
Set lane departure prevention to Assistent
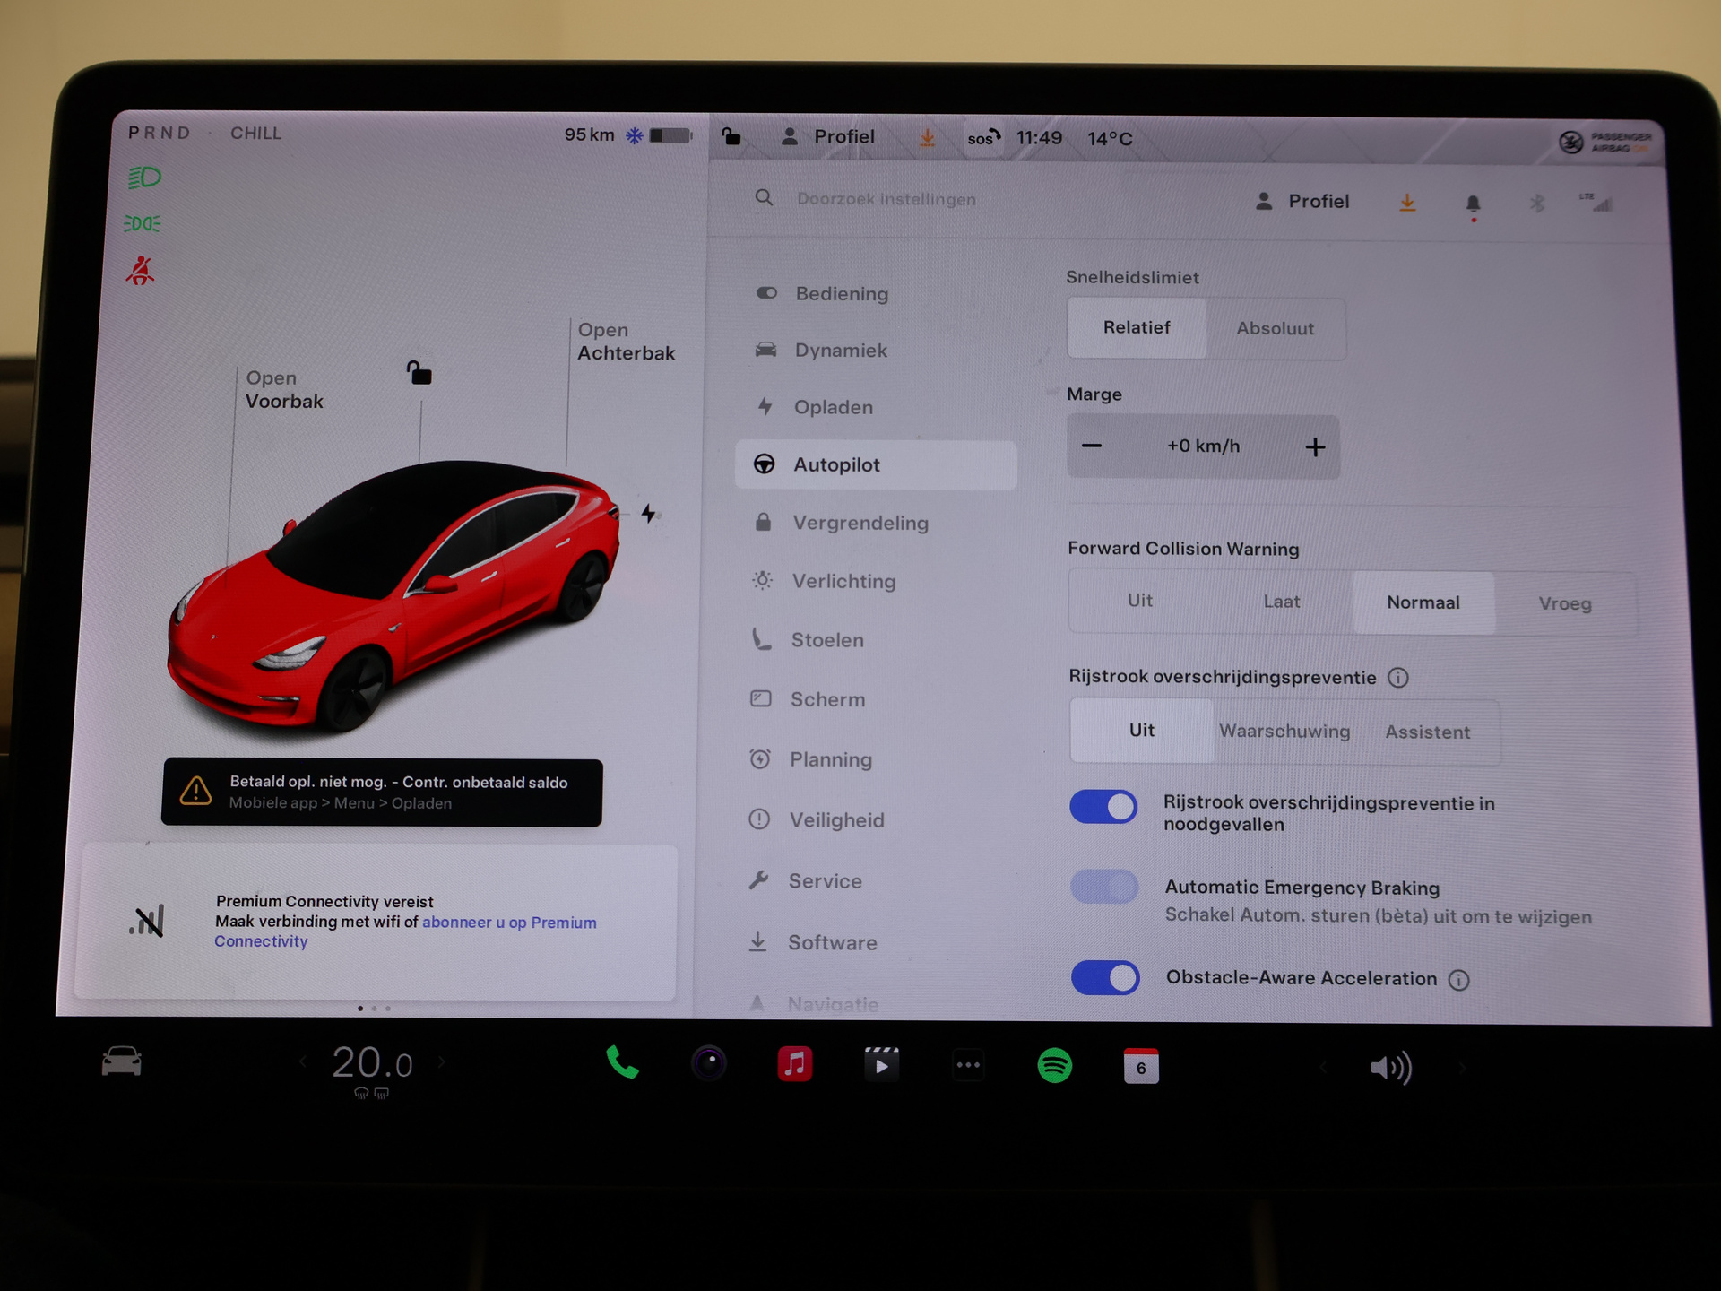click(1428, 732)
